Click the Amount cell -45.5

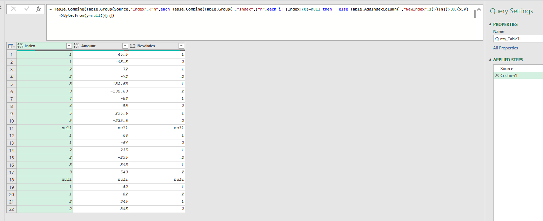[x=101, y=62]
